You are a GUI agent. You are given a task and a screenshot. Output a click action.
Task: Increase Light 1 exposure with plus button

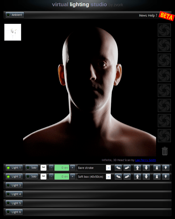click(x=72, y=168)
